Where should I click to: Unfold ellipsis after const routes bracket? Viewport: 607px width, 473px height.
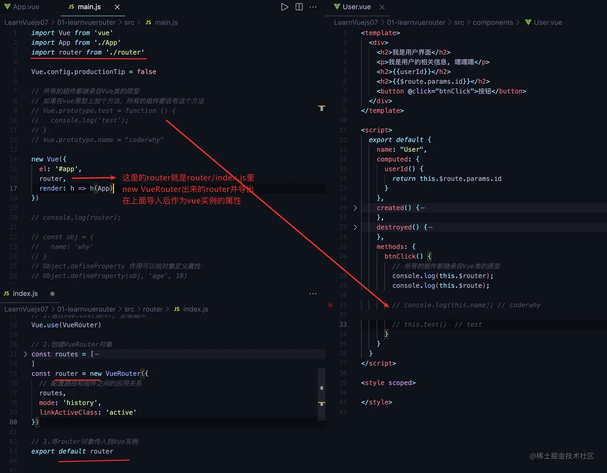97,354
